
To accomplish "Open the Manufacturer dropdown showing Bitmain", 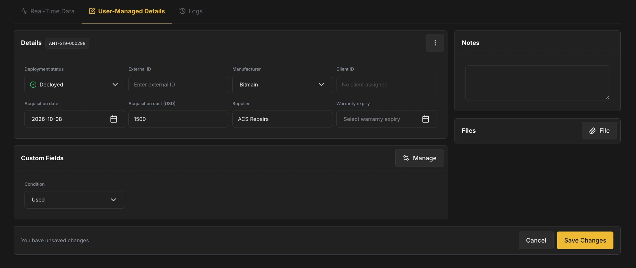I will click(x=282, y=85).
